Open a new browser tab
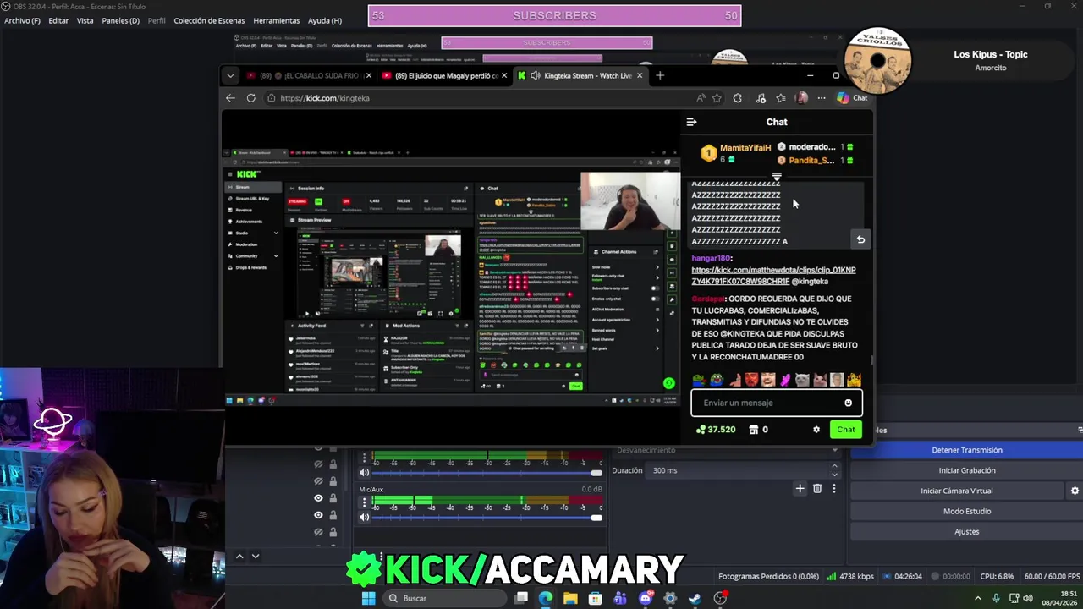The height and width of the screenshot is (609, 1083). pos(660,75)
